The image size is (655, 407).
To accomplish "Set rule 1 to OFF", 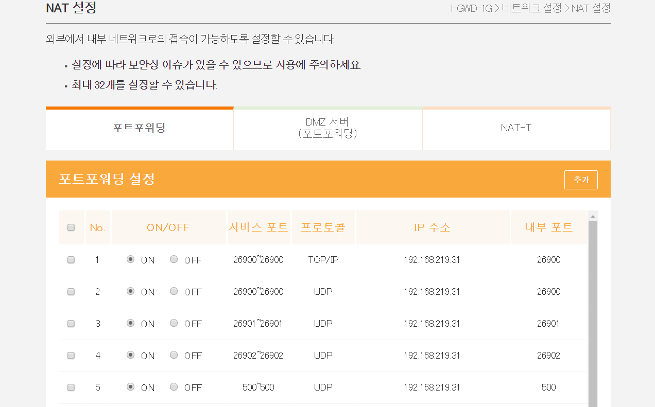I will 174,260.
